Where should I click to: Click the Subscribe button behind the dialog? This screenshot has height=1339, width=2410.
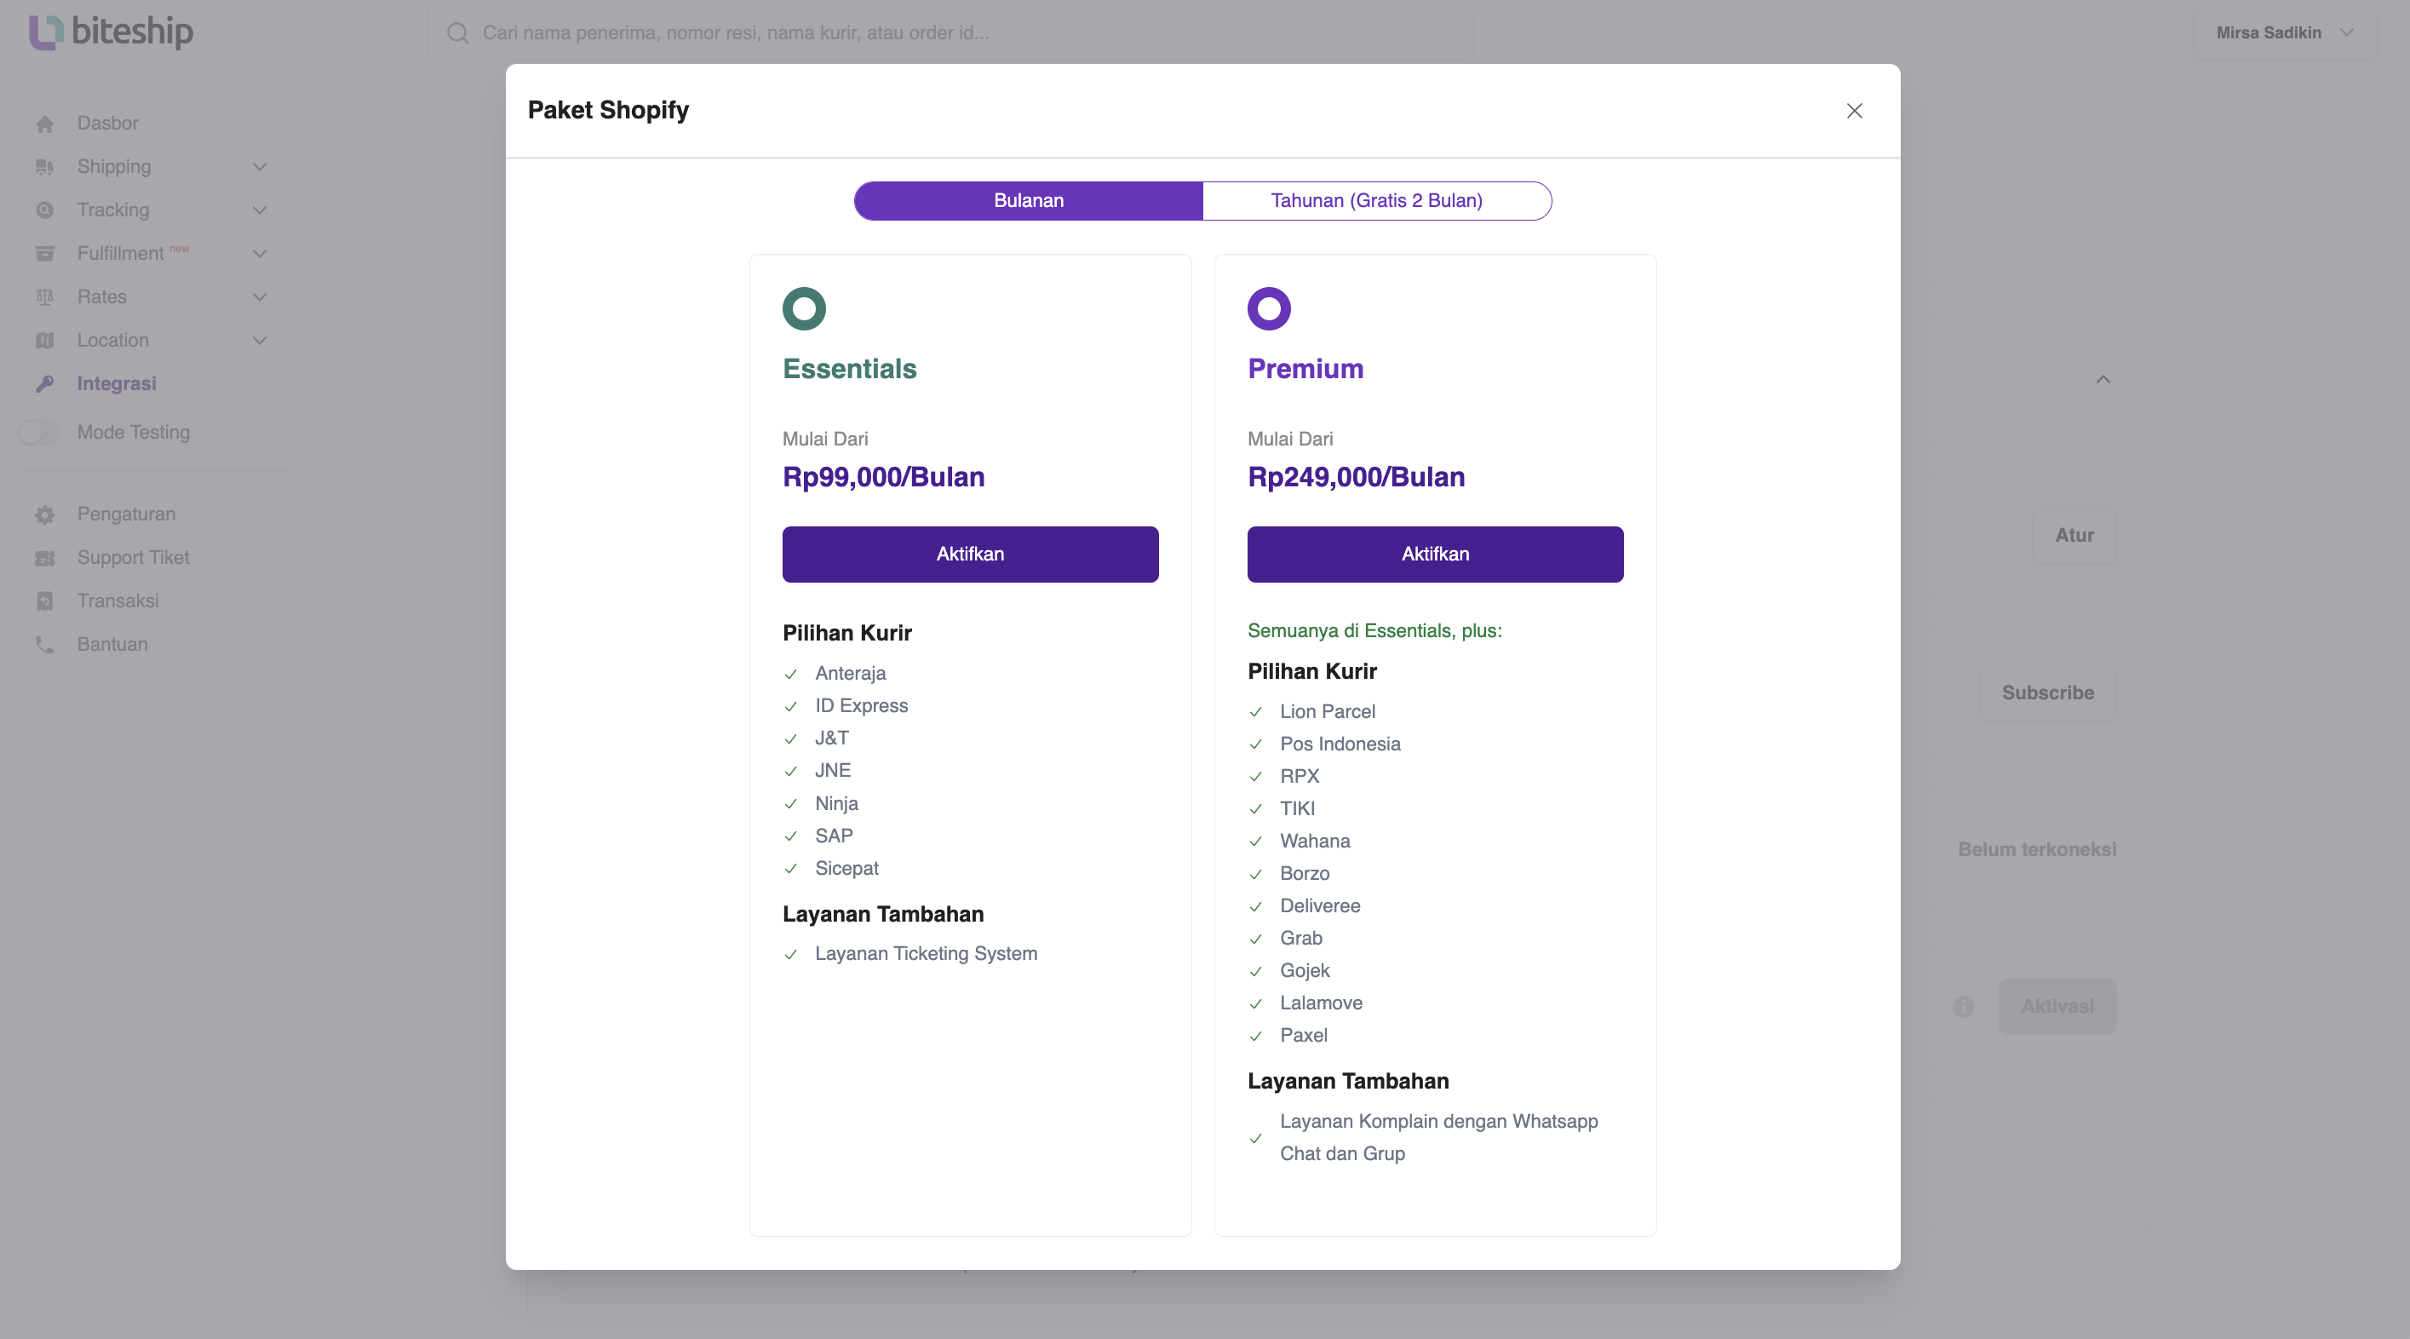(x=2048, y=692)
